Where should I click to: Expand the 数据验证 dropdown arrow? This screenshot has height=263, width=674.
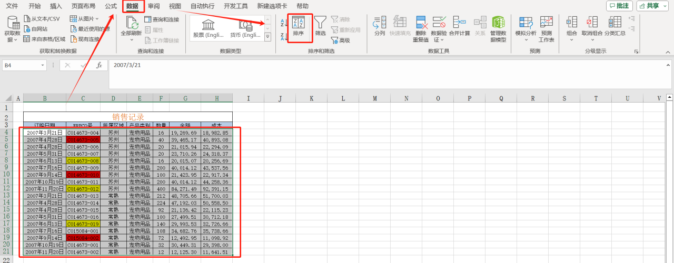click(443, 40)
